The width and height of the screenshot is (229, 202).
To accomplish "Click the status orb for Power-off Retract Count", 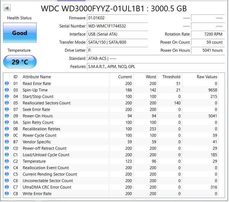I will (x=7, y=148).
